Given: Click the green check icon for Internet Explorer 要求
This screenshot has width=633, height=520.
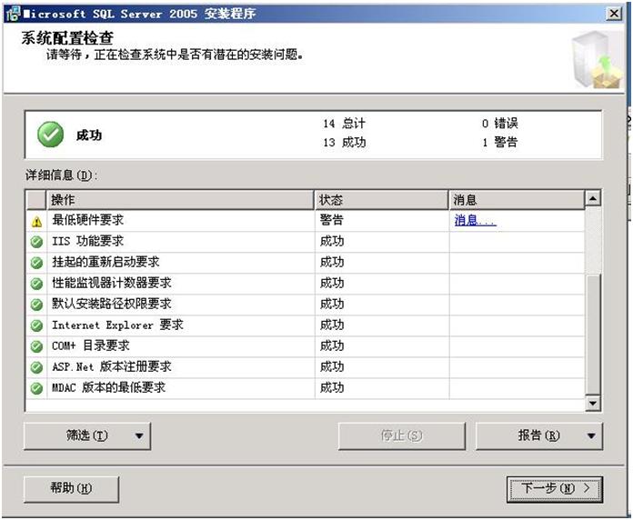Looking at the screenshot, I should pyautogui.click(x=36, y=325).
